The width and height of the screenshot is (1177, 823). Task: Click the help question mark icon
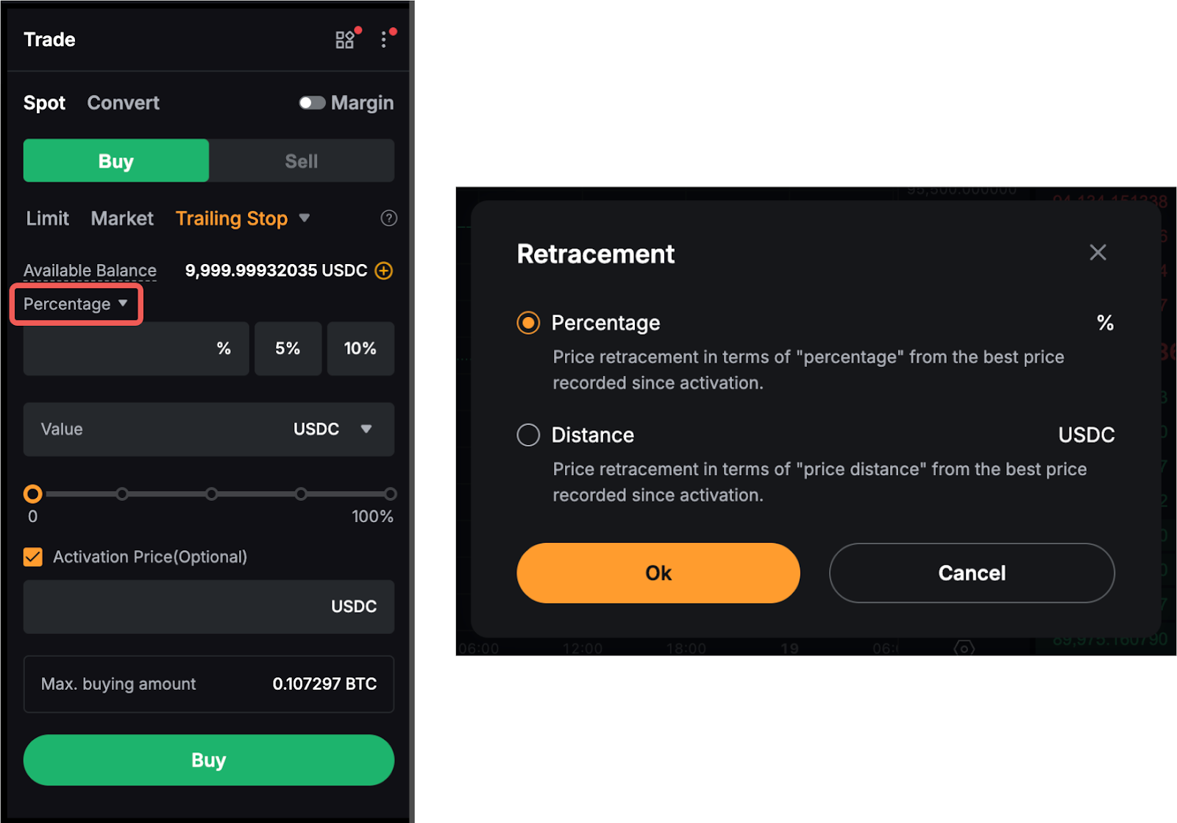pos(389,218)
